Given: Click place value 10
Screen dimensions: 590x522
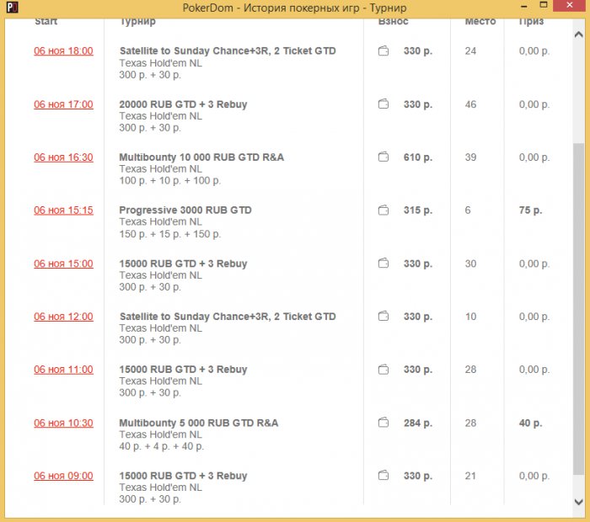Looking at the screenshot, I should pos(470,317).
